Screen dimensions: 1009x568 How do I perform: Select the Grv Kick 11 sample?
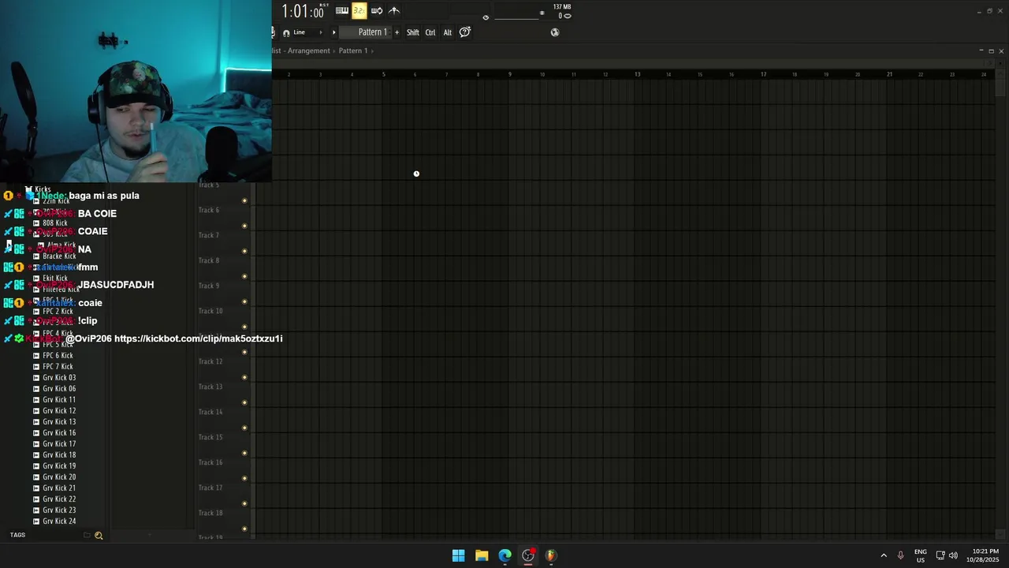[x=59, y=400]
